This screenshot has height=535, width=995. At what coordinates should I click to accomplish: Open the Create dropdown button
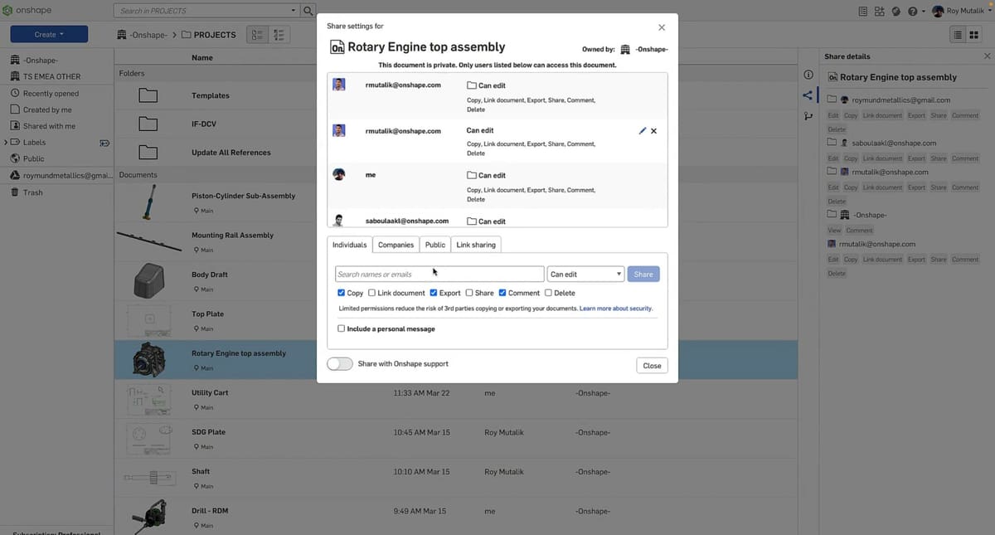click(x=49, y=34)
